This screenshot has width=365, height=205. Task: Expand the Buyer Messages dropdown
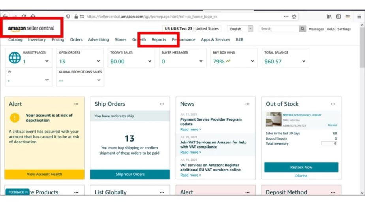(x=201, y=61)
